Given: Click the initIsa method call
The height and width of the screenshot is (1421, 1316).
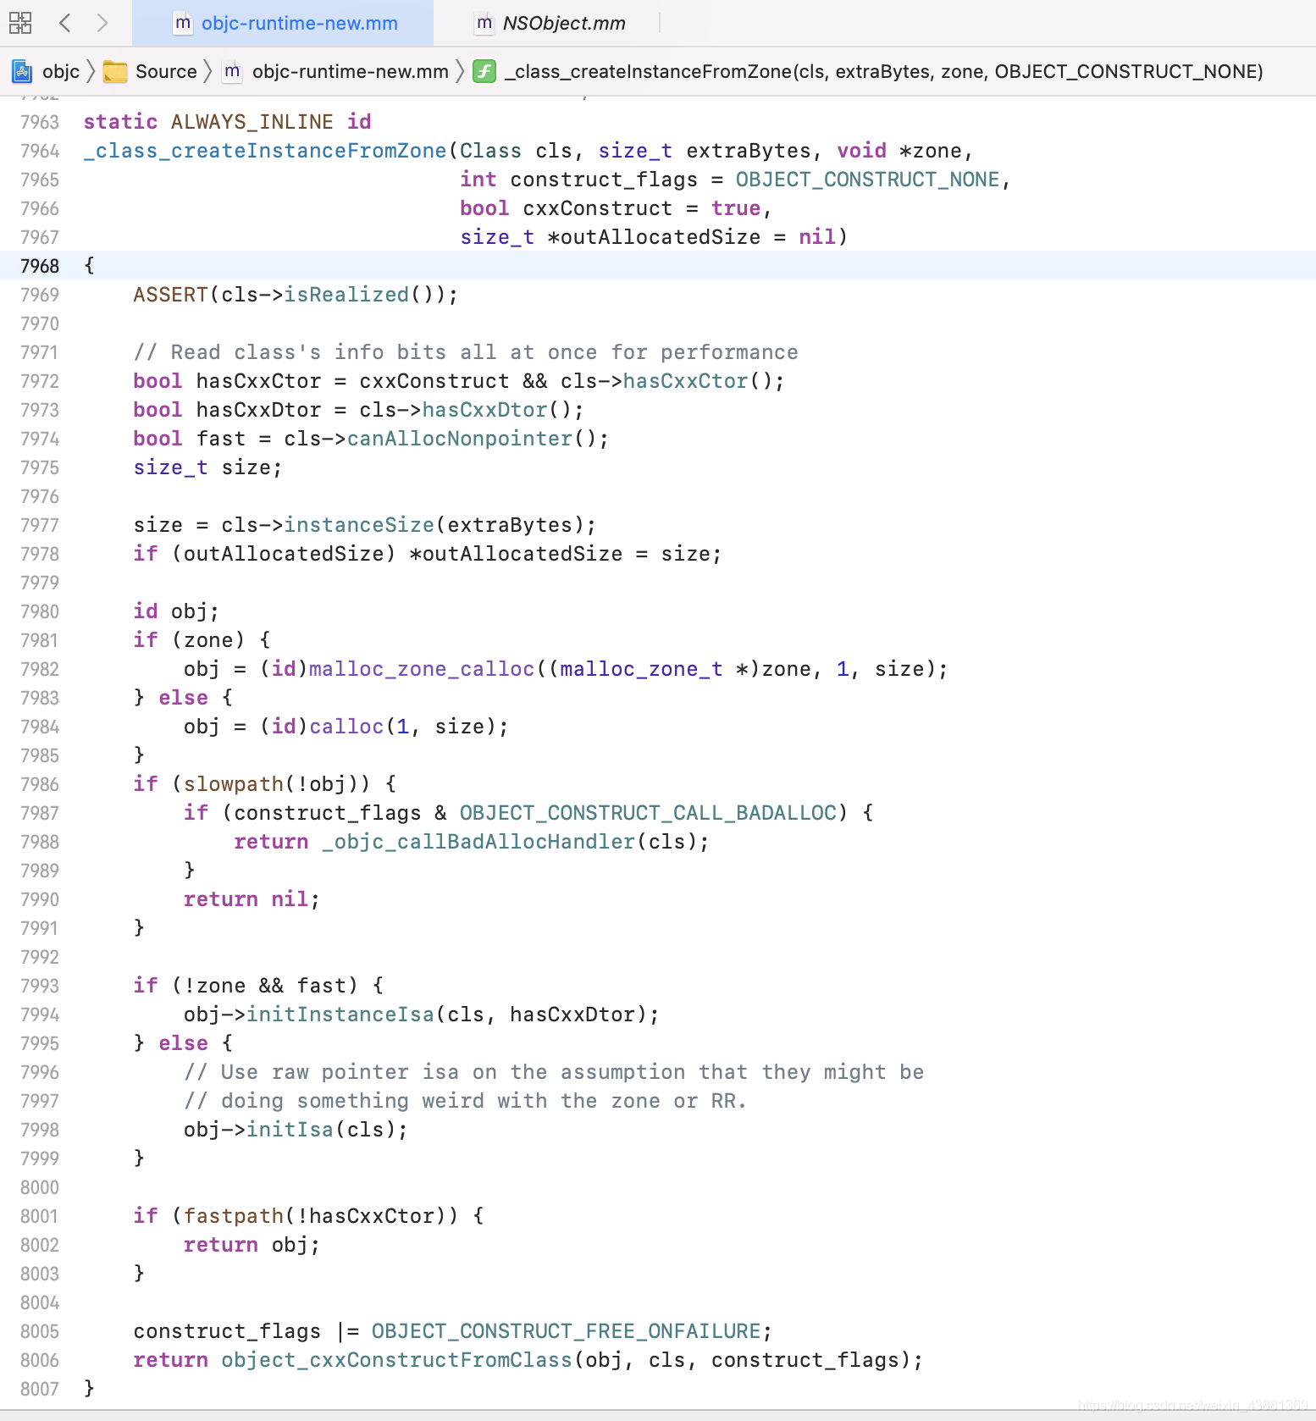Looking at the screenshot, I should 290,1130.
